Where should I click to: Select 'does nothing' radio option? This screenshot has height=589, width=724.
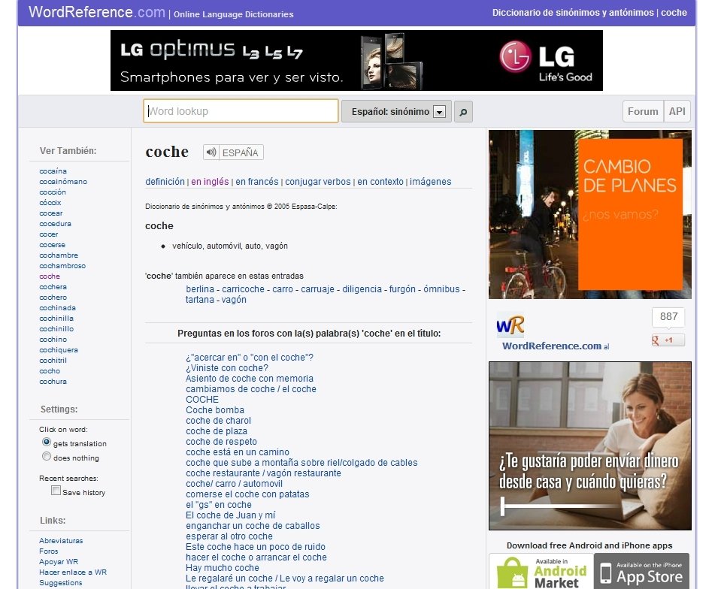(x=46, y=456)
